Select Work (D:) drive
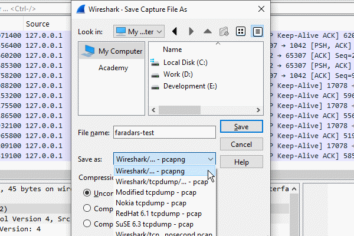This screenshot has height=236, width=354. click(x=178, y=74)
